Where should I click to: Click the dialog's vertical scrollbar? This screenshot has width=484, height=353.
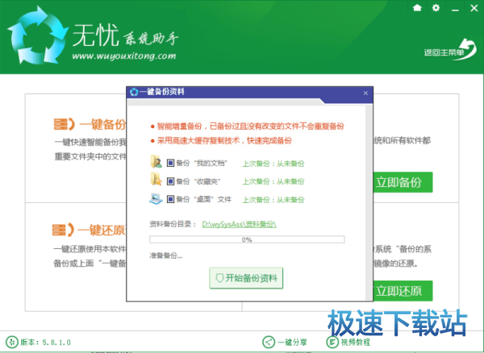click(369, 203)
